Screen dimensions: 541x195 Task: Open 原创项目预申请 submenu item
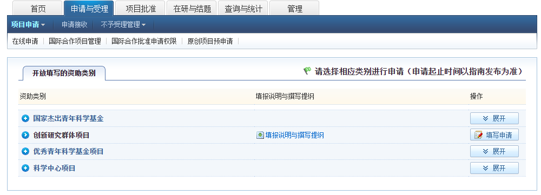point(210,42)
